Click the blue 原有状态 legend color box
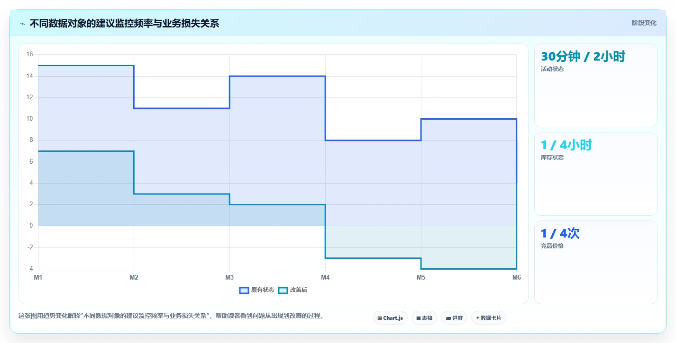This screenshot has width=676, height=343. coord(244,290)
